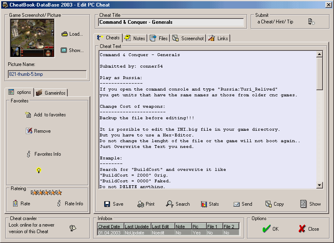Copy the cheat text to clipboard

click(268, 204)
